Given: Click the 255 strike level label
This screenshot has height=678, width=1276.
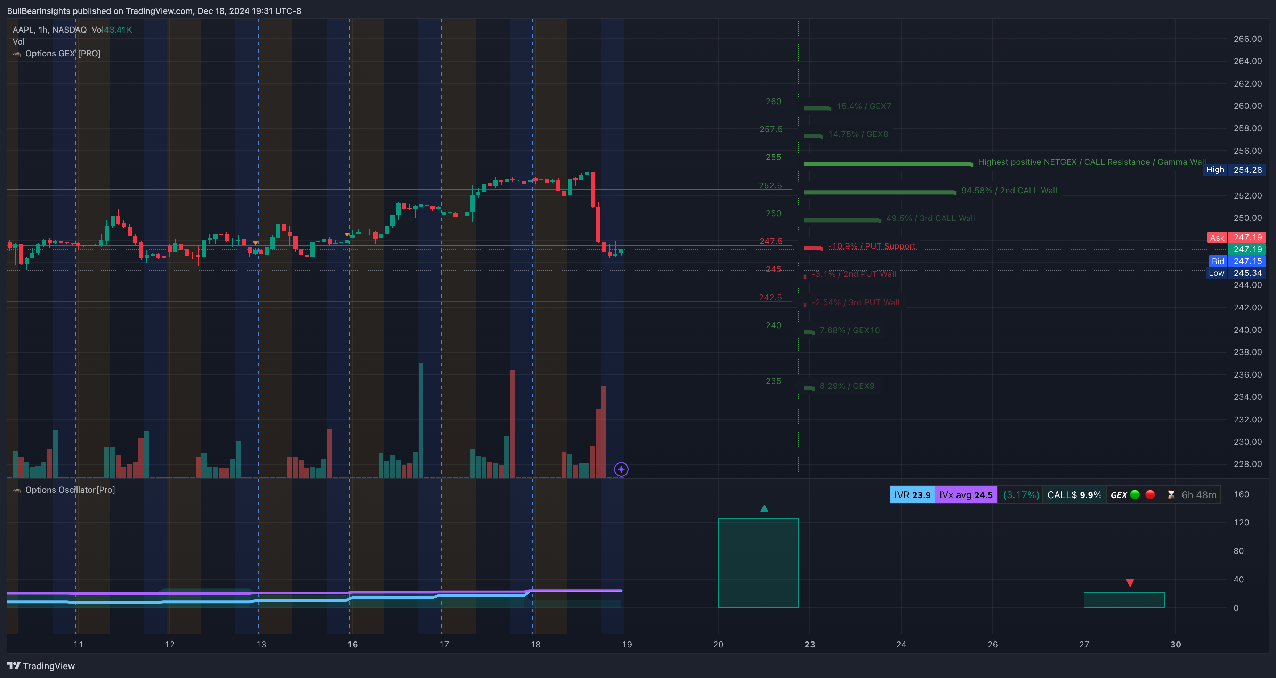Looking at the screenshot, I should tap(773, 157).
